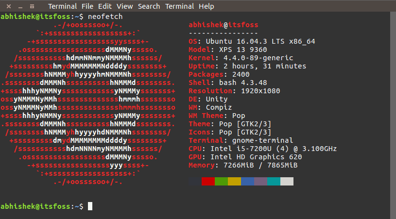Click the light gray color block
This screenshot has height=219, width=396.
tap(287, 181)
